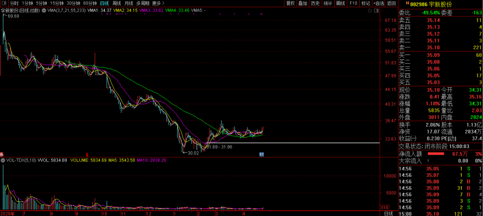Open the 统计 statistics button
This screenshot has width=483, height=216.
click(328, 3)
